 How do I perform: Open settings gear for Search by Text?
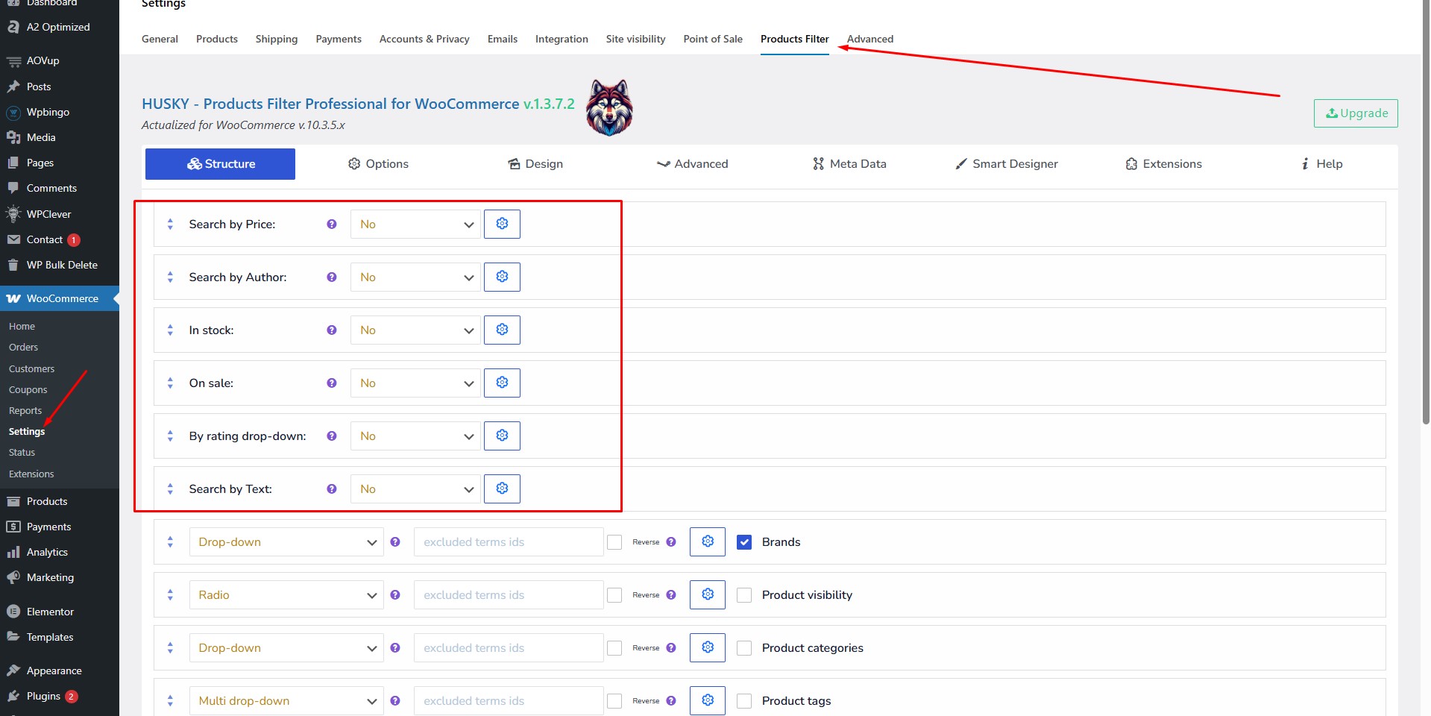coord(502,489)
